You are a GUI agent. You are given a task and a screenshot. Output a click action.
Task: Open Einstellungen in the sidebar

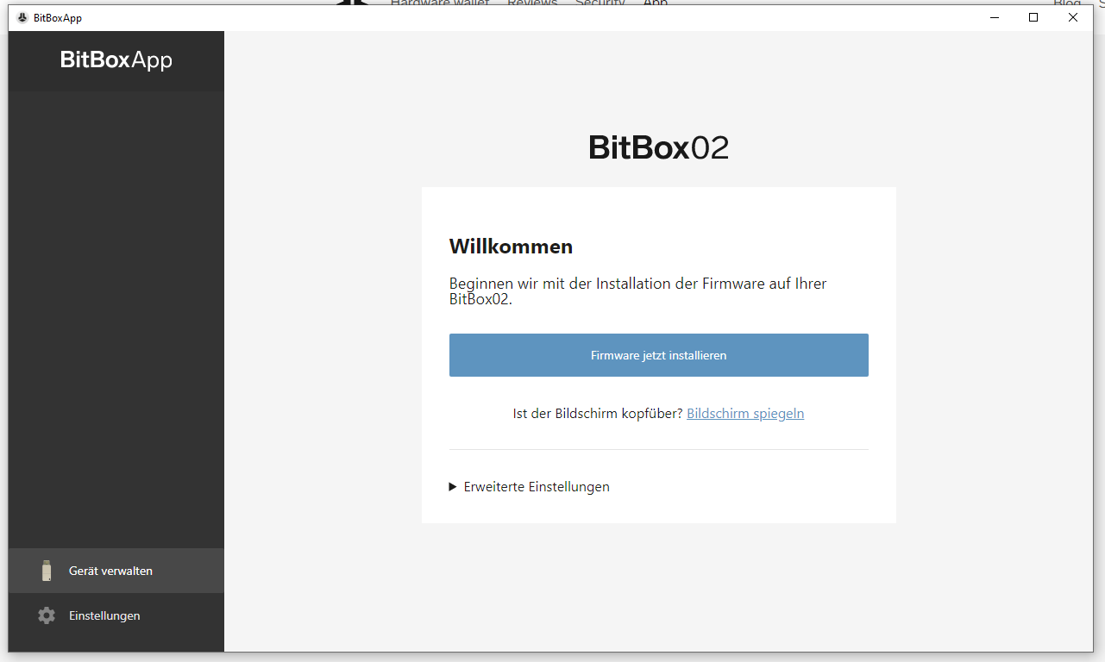tap(116, 615)
